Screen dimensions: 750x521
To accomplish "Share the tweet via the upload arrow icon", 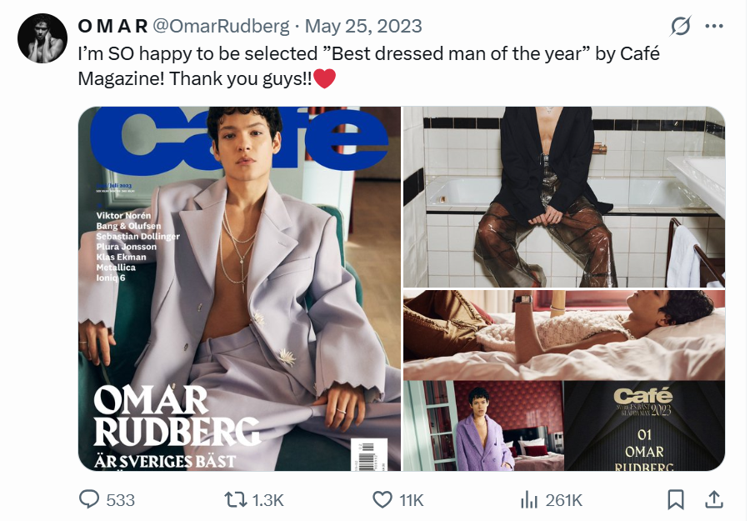I will (x=713, y=499).
